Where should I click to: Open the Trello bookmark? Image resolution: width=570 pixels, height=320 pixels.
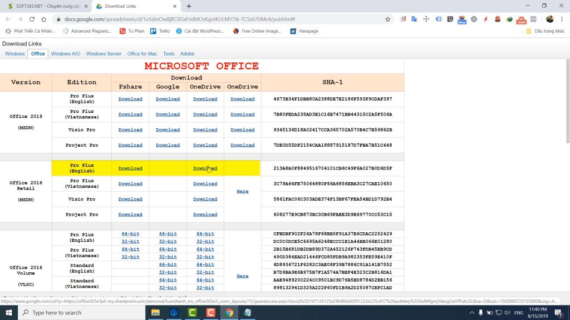[160, 31]
